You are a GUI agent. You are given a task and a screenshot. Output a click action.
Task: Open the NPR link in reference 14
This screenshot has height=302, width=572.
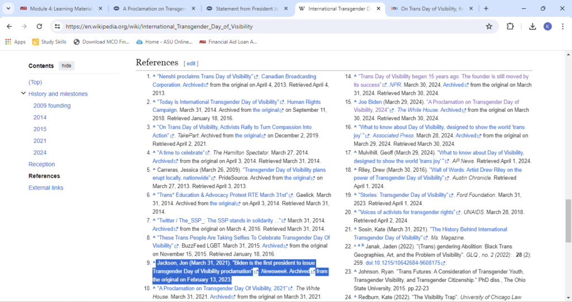click(x=395, y=84)
